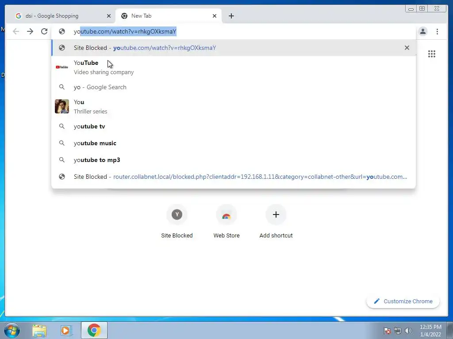
Task: Click the search icon beside 'youtube music'
Action: point(62,143)
